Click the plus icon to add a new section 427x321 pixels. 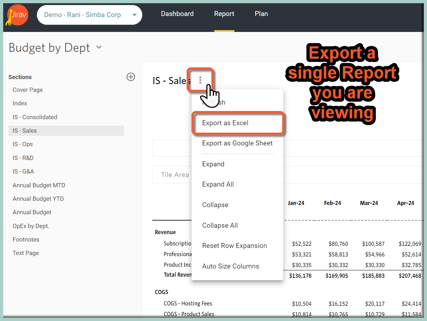click(131, 77)
